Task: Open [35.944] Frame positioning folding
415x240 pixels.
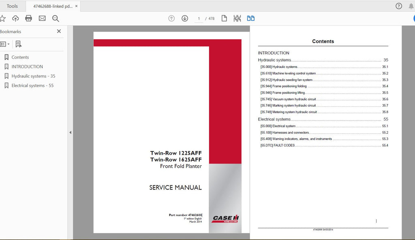Action: click(324, 86)
